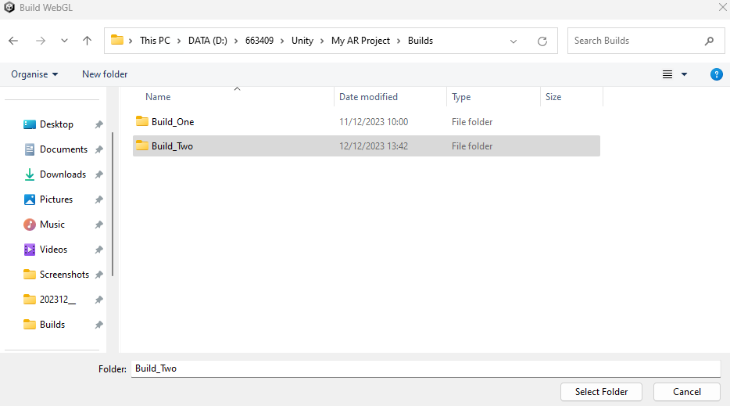Image resolution: width=730 pixels, height=406 pixels.
Task: Click My AR Project in breadcrumb path
Action: point(360,41)
